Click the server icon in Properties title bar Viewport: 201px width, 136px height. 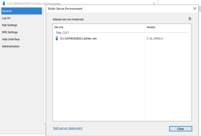tap(4, 3)
